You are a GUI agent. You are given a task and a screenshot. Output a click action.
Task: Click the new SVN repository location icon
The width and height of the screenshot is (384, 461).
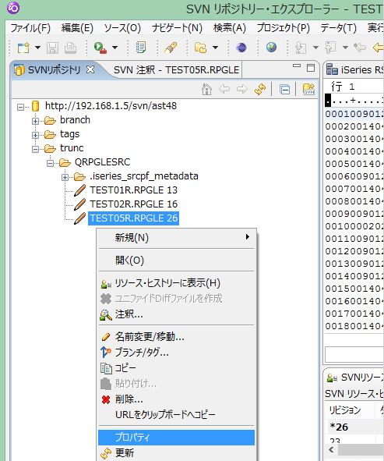[x=309, y=89]
